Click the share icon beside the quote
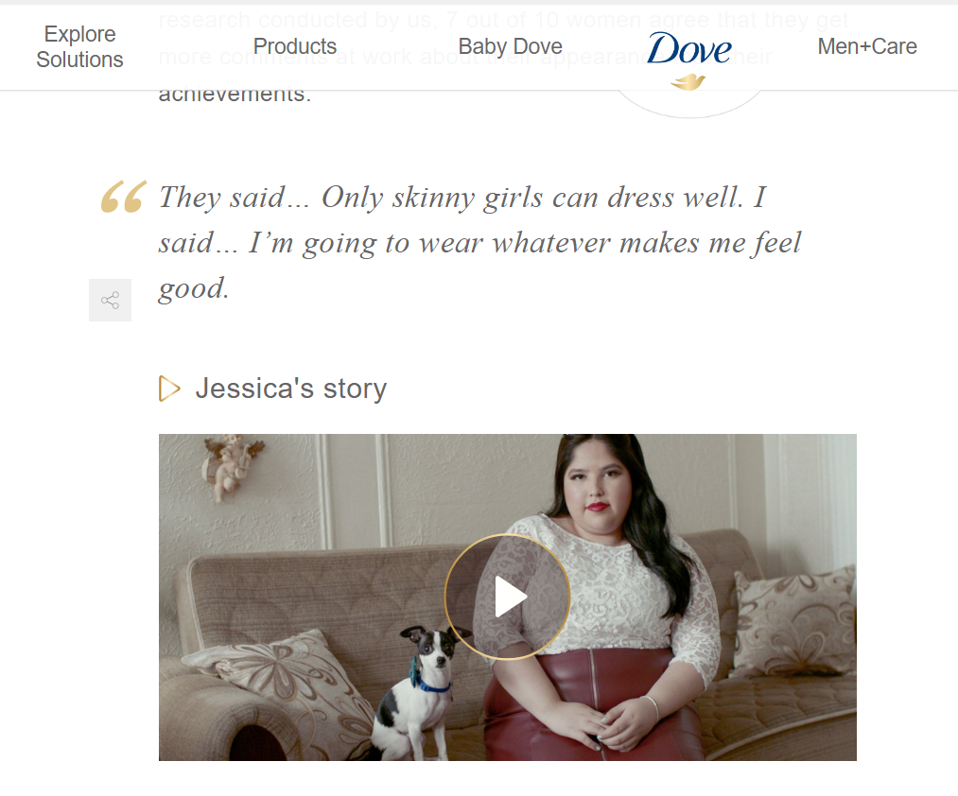 [x=110, y=300]
